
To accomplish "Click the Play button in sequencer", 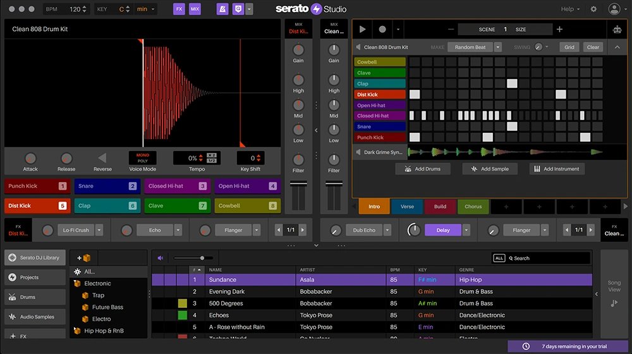I will click(x=362, y=29).
